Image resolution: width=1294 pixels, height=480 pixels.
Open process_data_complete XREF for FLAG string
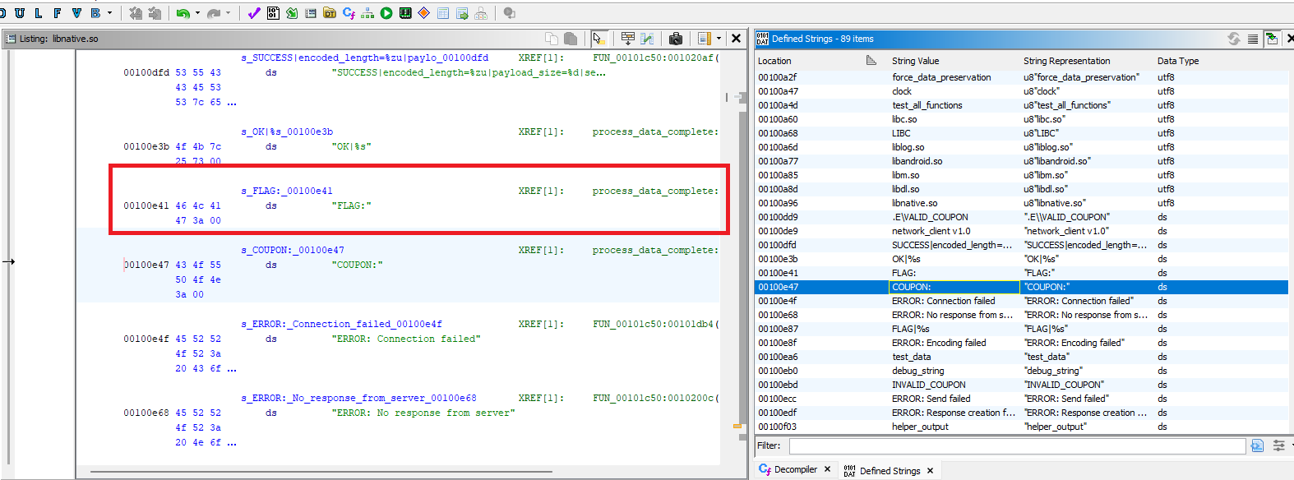pyautogui.click(x=654, y=191)
